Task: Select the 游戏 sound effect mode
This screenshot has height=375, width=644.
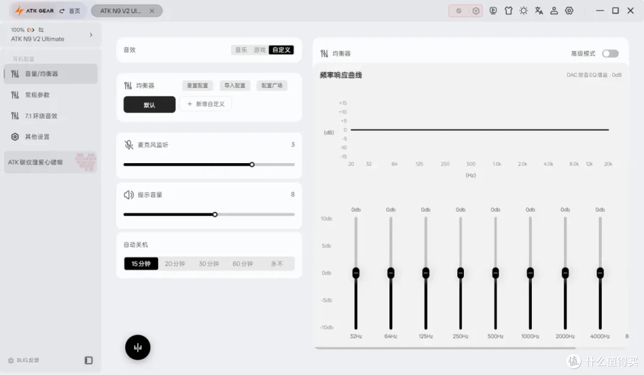Action: click(259, 49)
